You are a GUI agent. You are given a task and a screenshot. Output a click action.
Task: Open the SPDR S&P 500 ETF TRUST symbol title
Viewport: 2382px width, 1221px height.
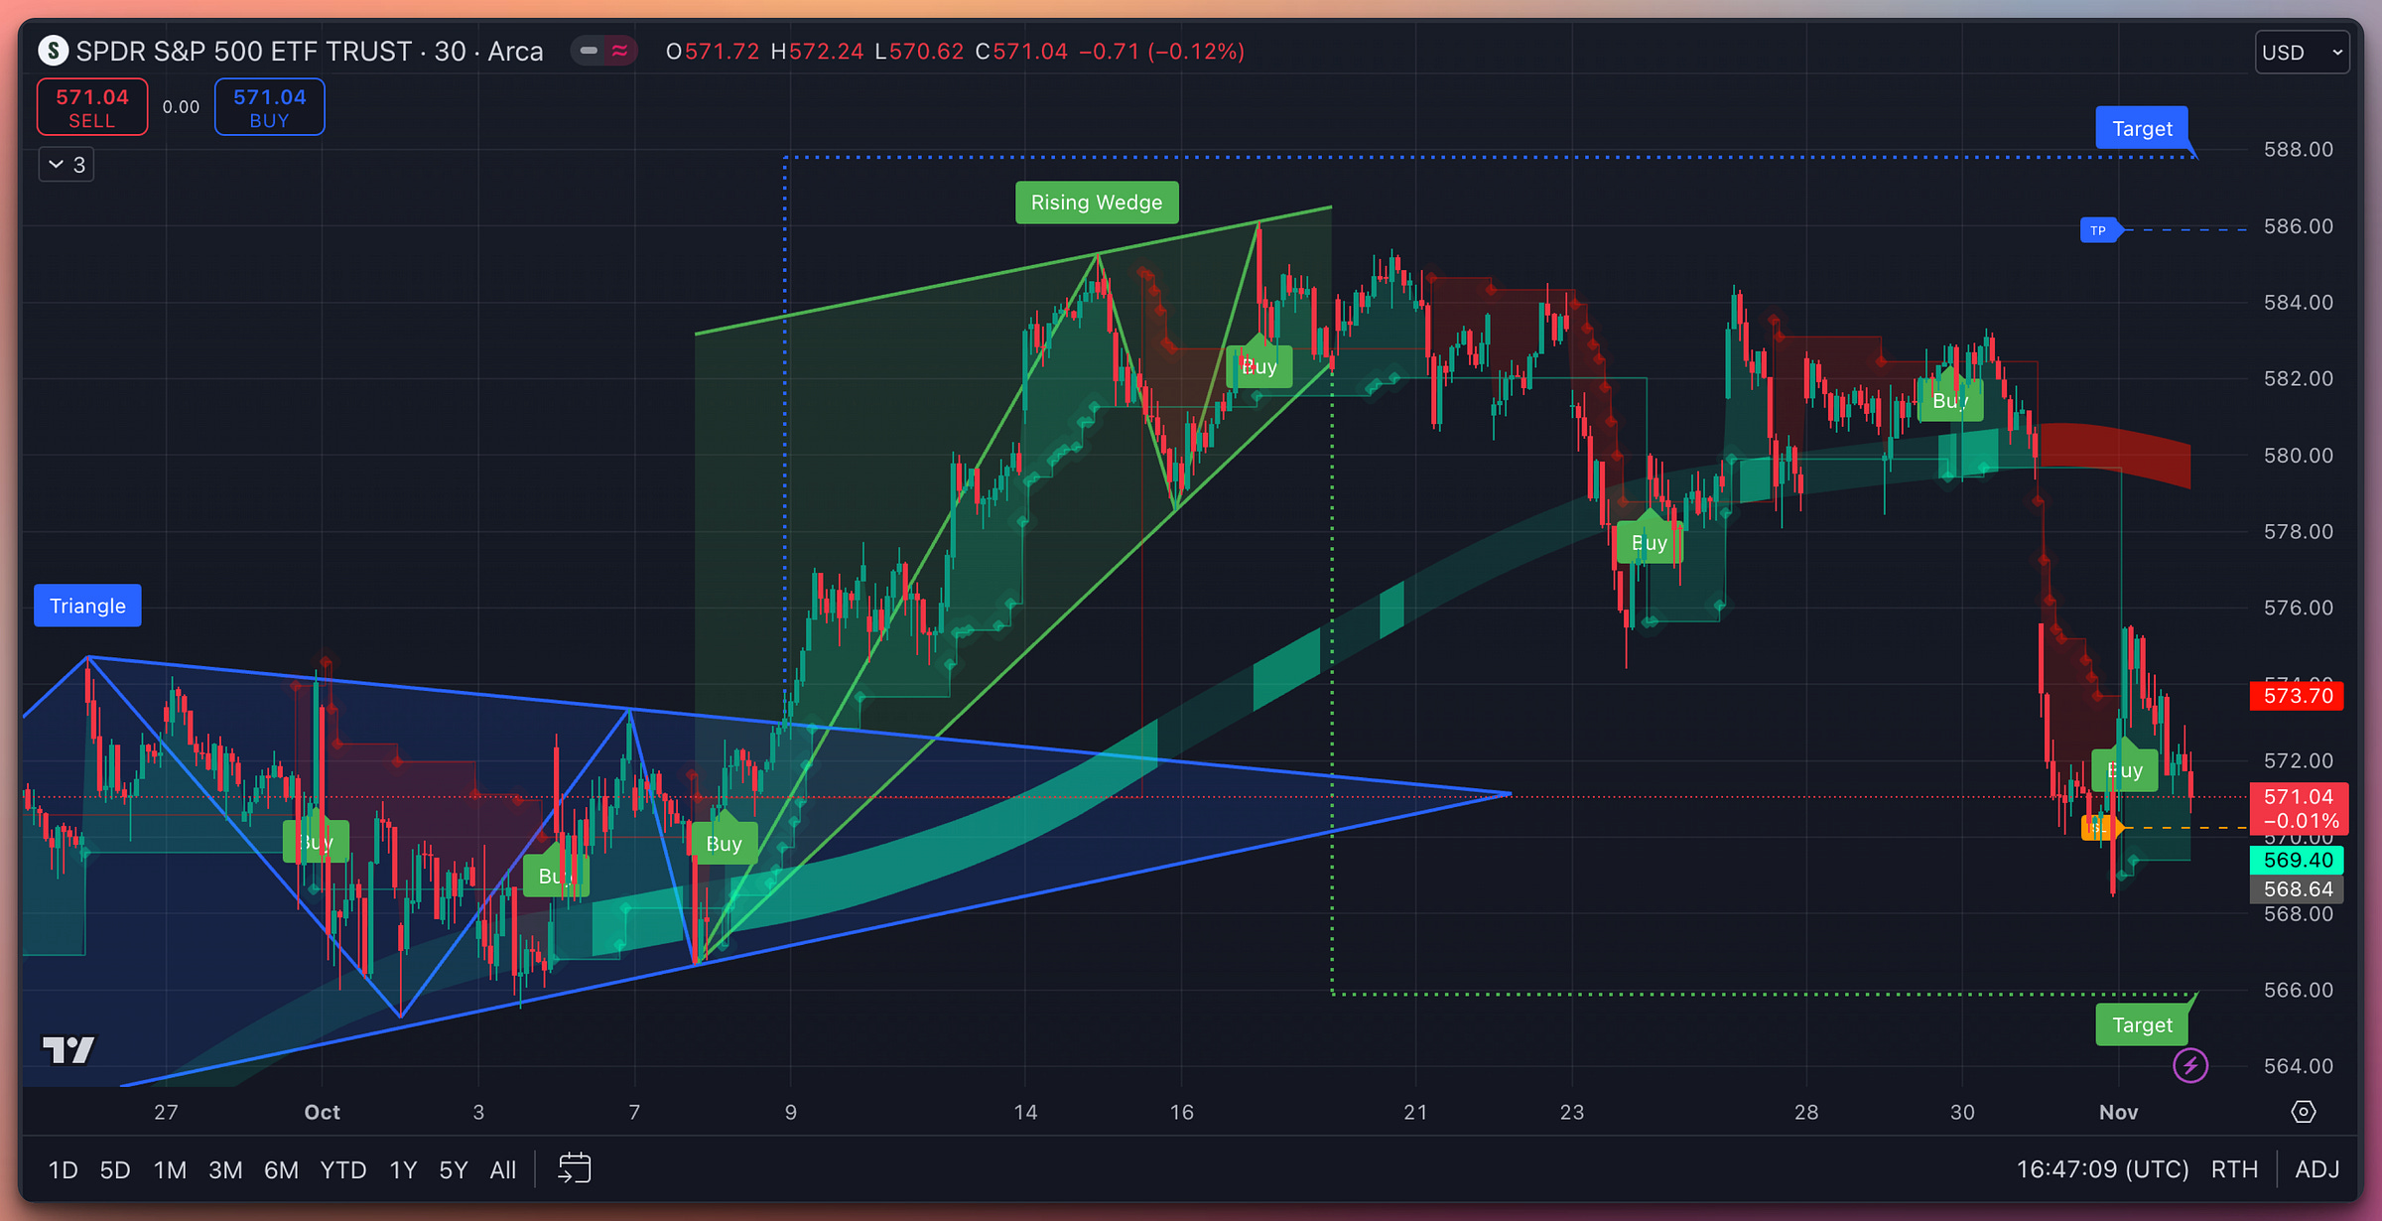[310, 51]
